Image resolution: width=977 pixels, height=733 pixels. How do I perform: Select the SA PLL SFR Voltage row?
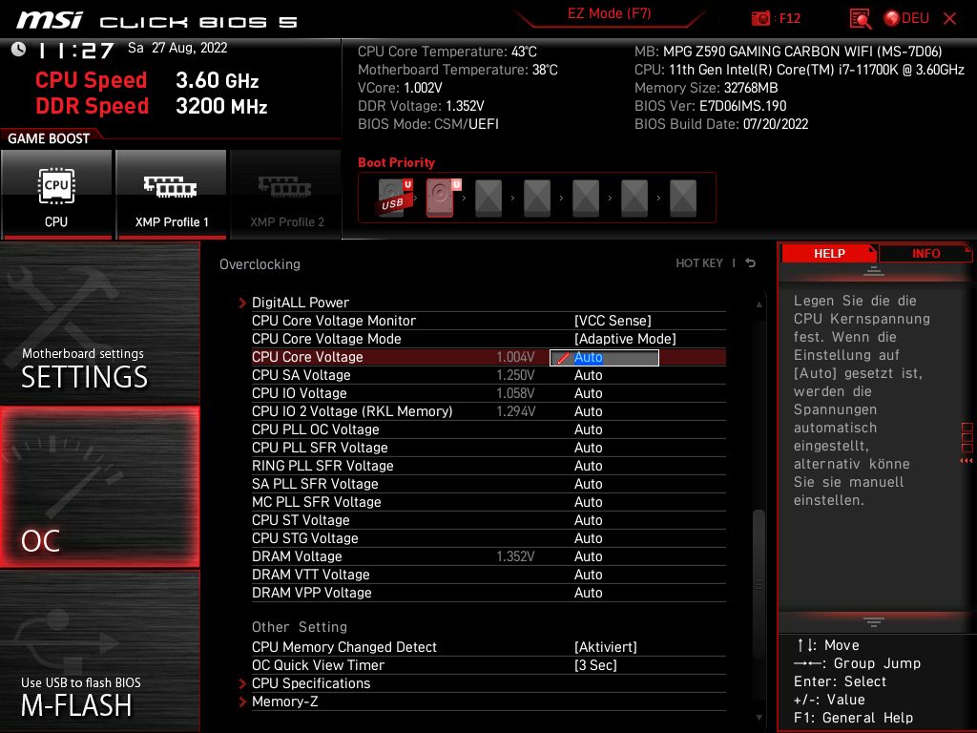(488, 484)
